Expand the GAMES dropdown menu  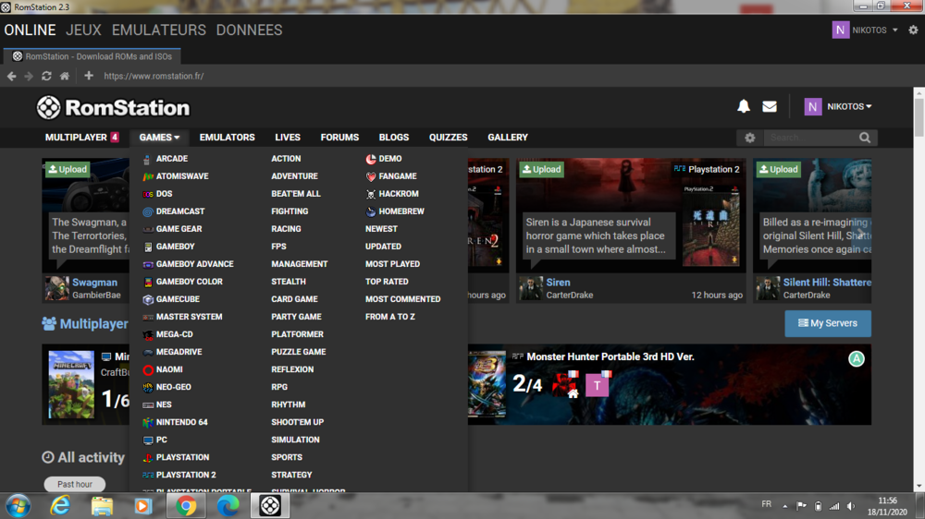[159, 138]
